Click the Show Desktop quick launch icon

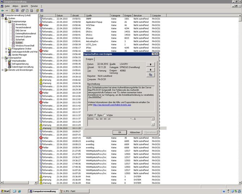(x=15, y=191)
